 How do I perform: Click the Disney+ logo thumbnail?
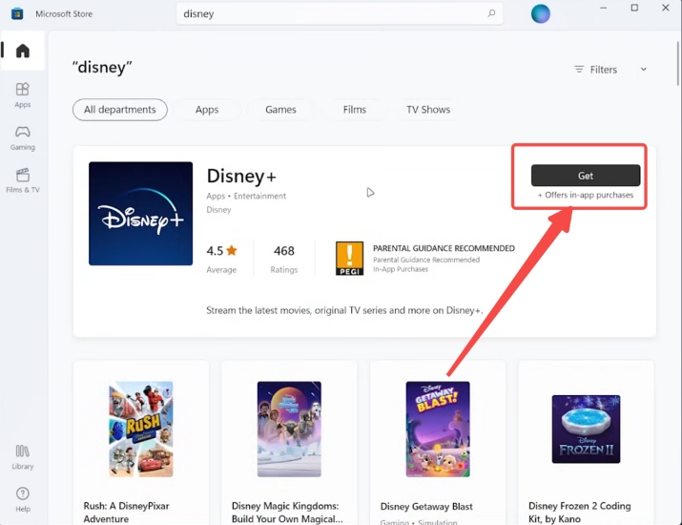pyautogui.click(x=140, y=213)
